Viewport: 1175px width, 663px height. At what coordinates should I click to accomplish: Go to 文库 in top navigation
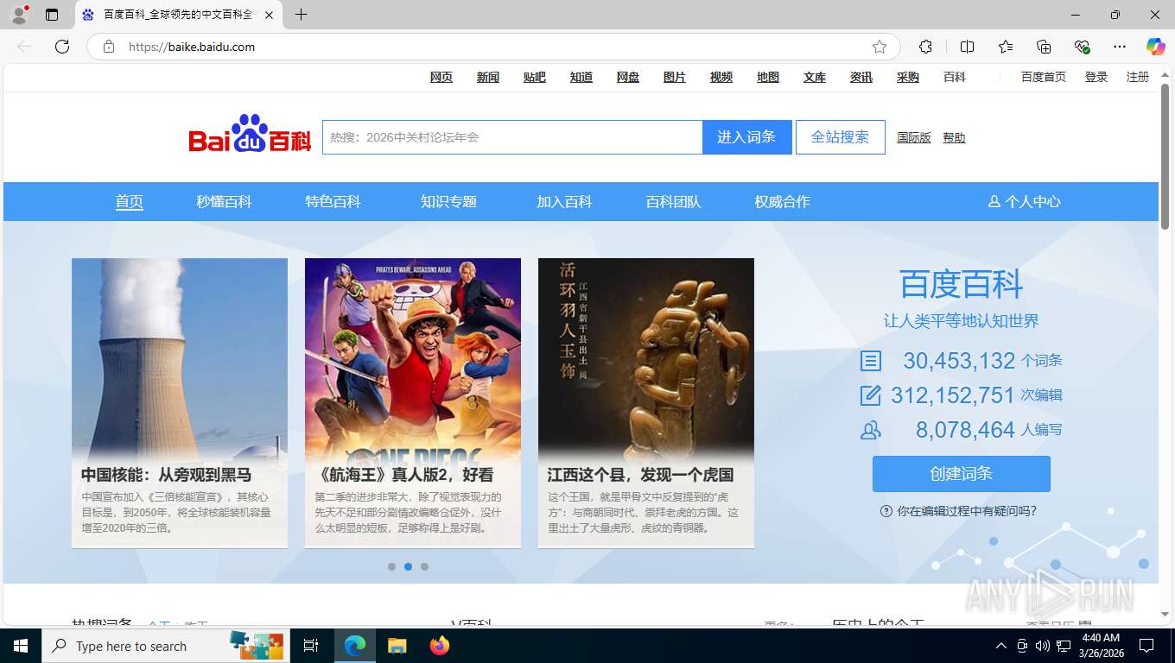[815, 77]
